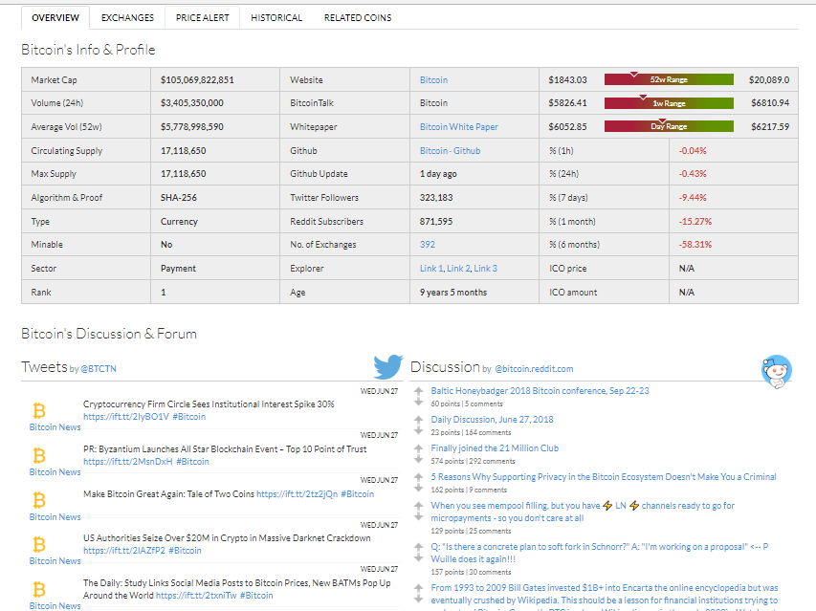Upvote the mempool filling LN channels post
The height and width of the screenshot is (611, 816).
click(x=418, y=505)
